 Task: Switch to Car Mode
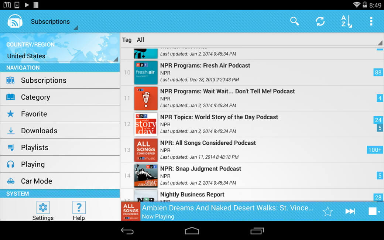60,181
